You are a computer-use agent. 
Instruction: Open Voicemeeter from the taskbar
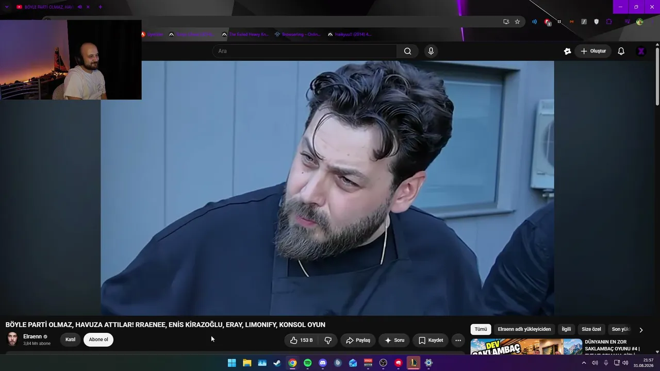(x=368, y=363)
